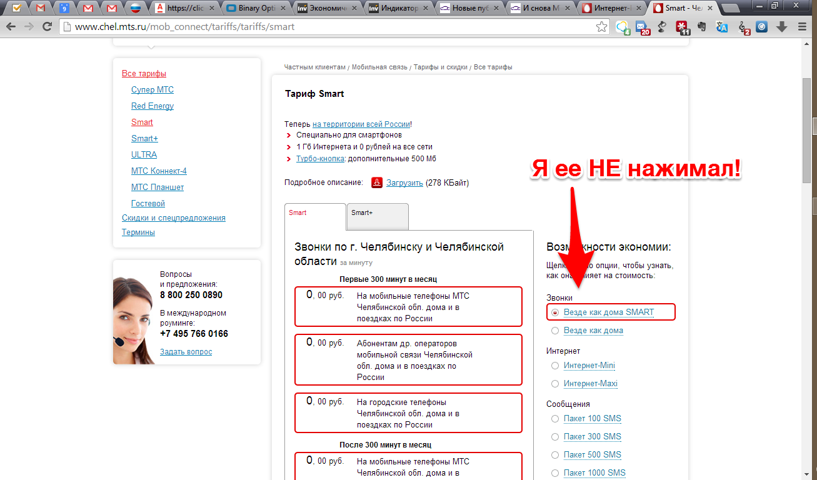Open the ULTRA tariff link
Screen dimensions: 817x480
[x=144, y=154]
